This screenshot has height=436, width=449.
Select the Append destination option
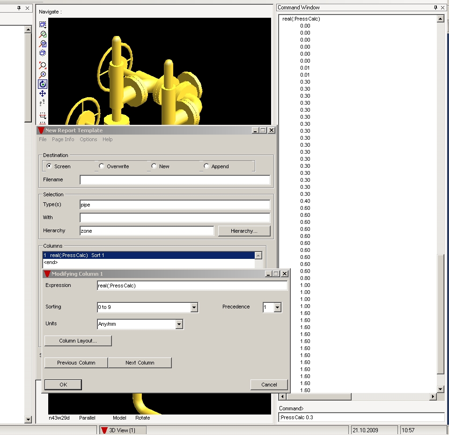[206, 166]
